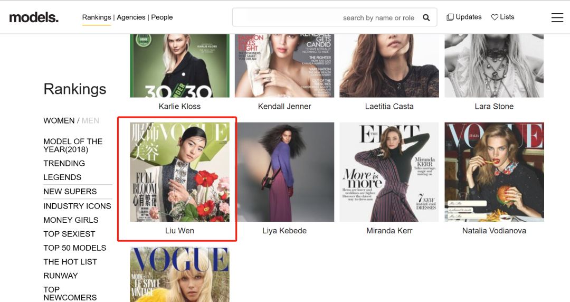The height and width of the screenshot is (302, 570).
Task: Open Karlie Kloss cover thumbnail
Action: [x=179, y=66]
